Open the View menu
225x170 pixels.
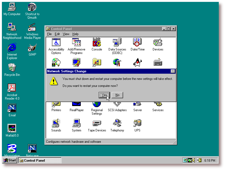coord(66,34)
